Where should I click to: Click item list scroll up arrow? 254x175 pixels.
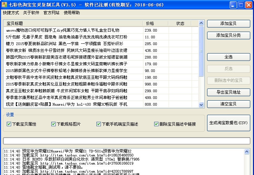pyautogui.click(x=201, y=23)
